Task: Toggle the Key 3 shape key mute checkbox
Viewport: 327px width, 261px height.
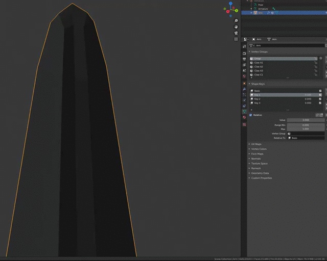Action: (x=320, y=103)
